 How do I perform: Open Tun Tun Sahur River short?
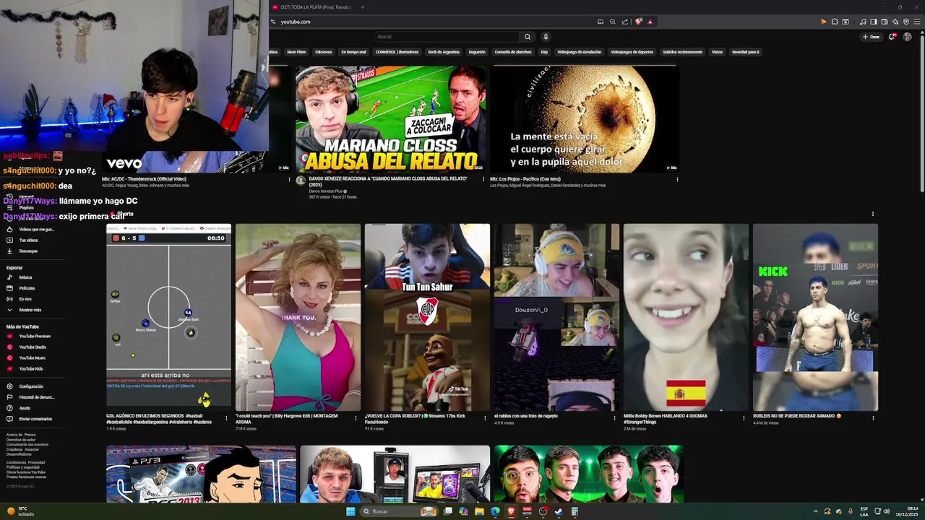[x=427, y=317]
